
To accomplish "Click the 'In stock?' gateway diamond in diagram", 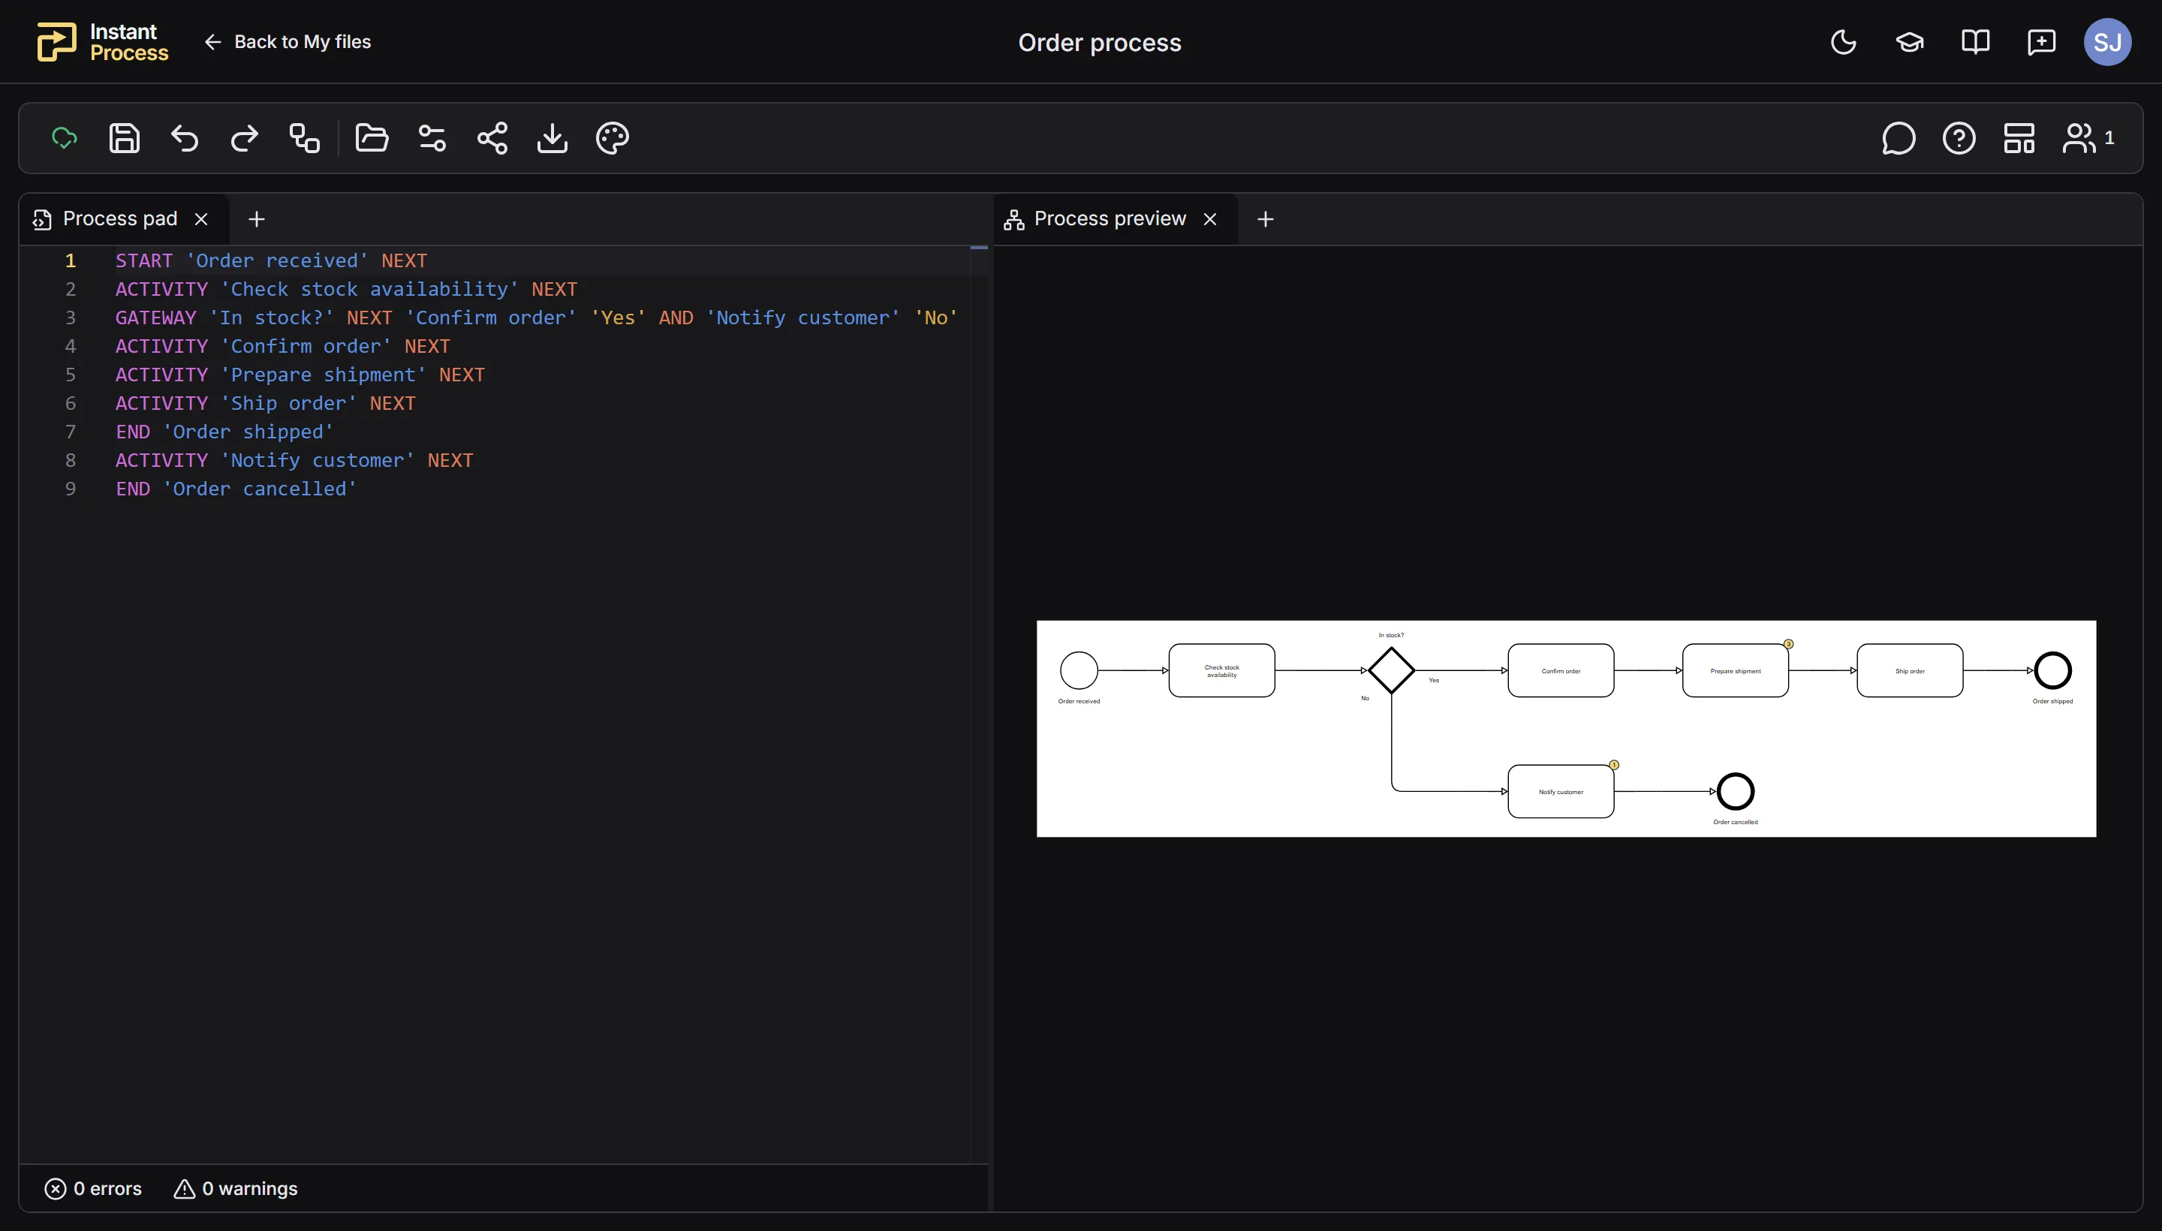I will [1391, 670].
